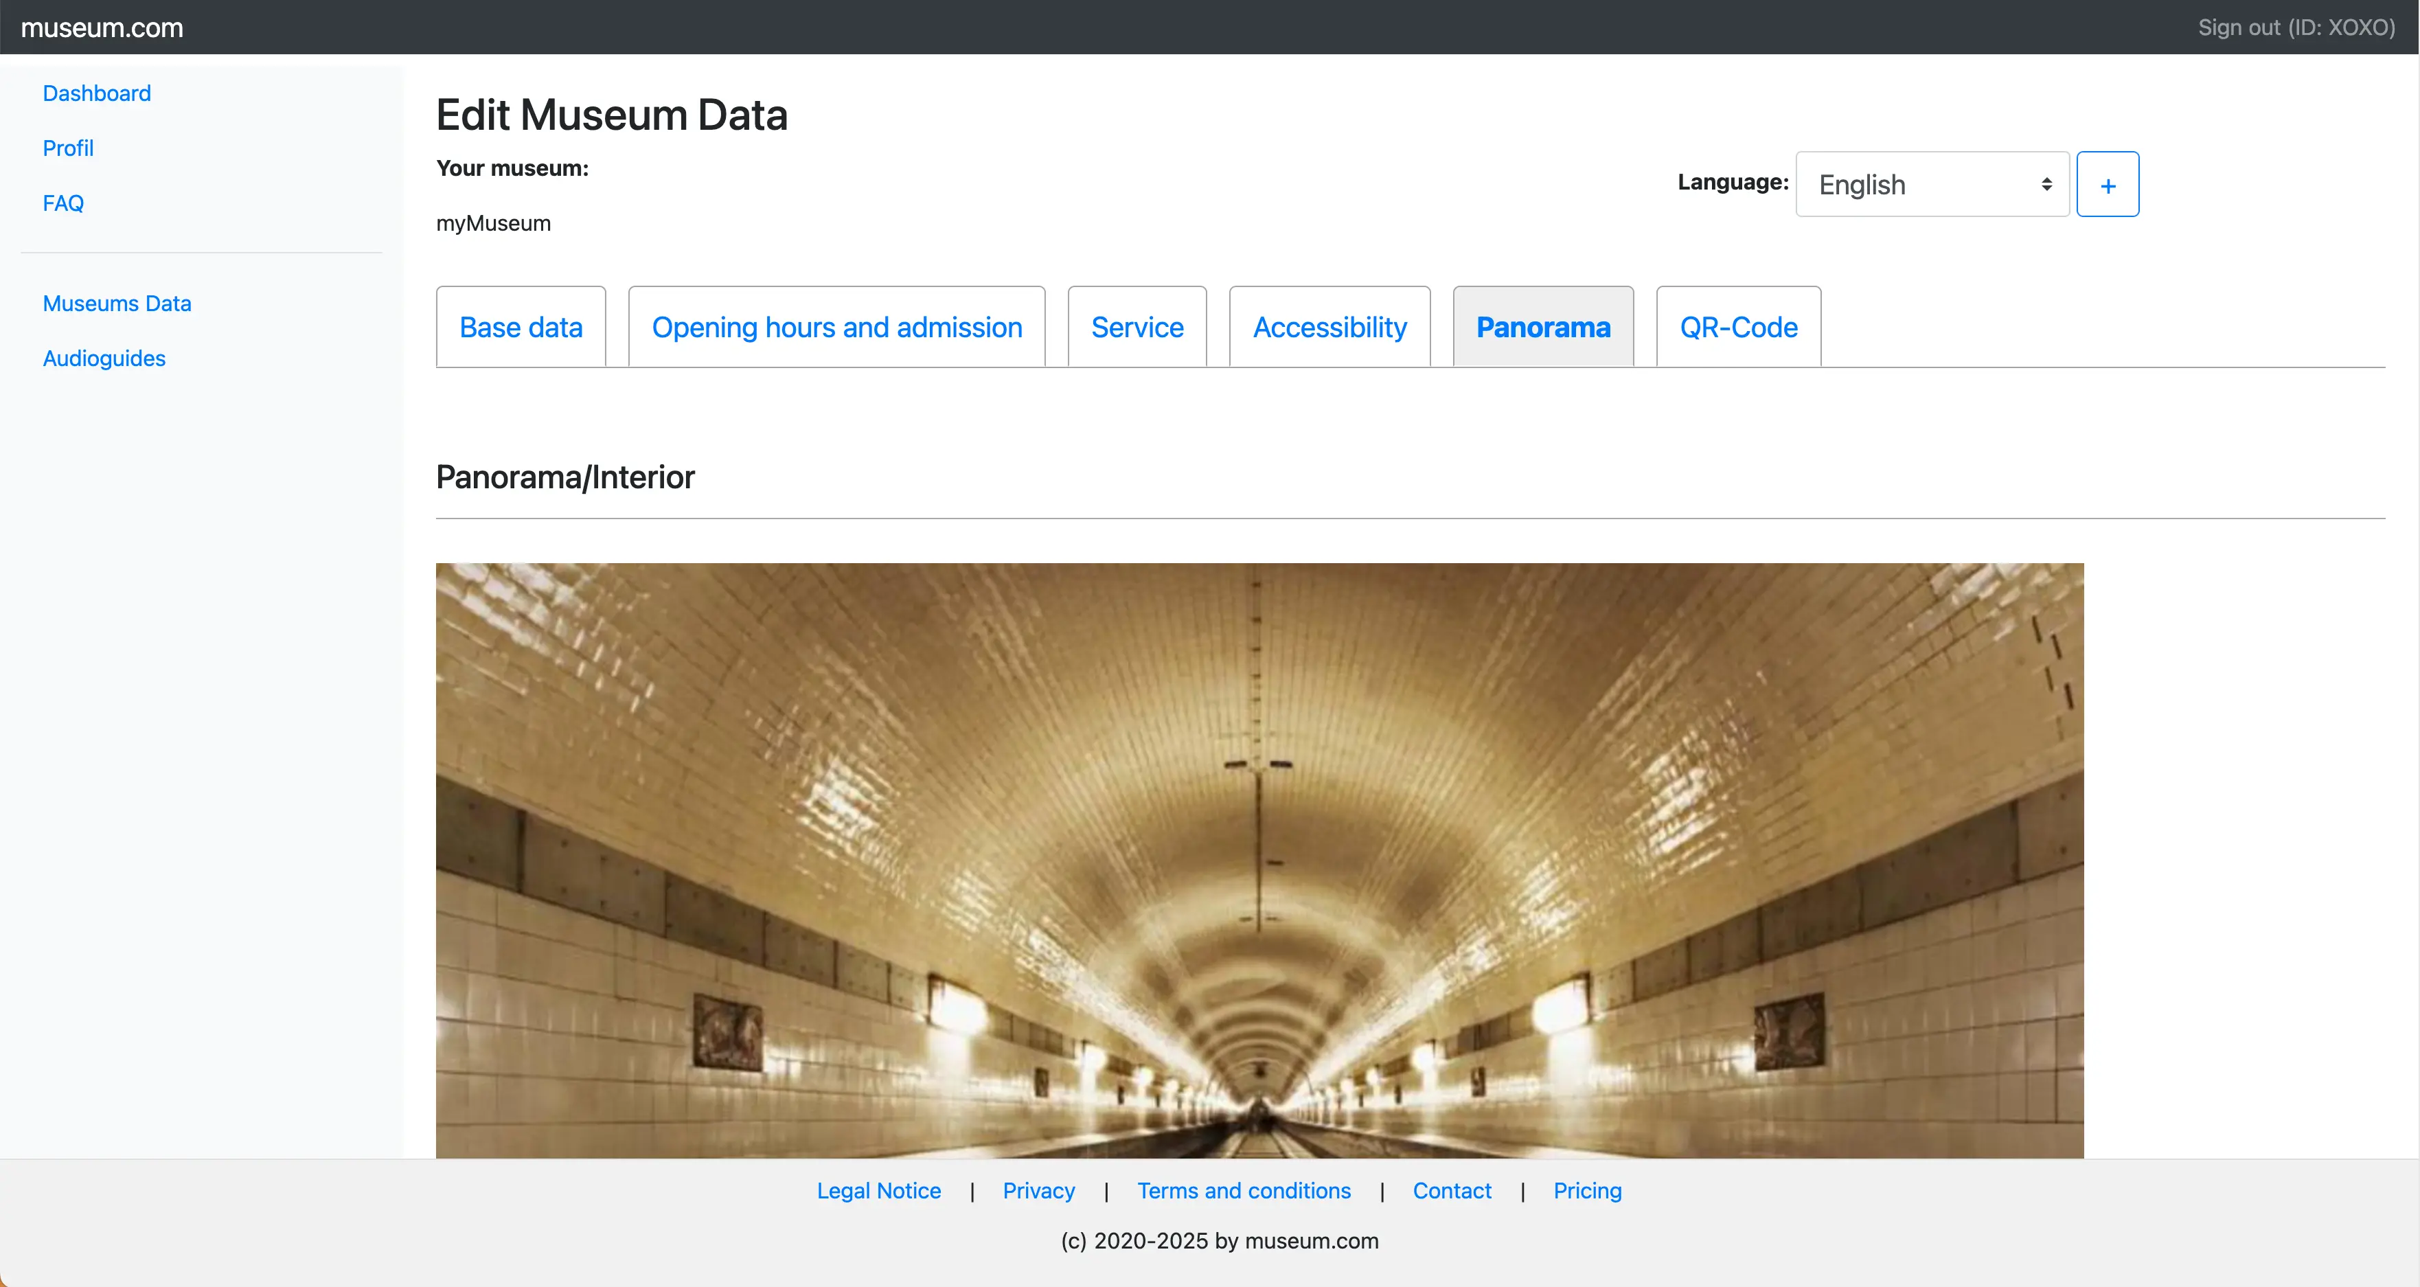
Task: Open the Legal Notice footer link
Action: pos(878,1190)
